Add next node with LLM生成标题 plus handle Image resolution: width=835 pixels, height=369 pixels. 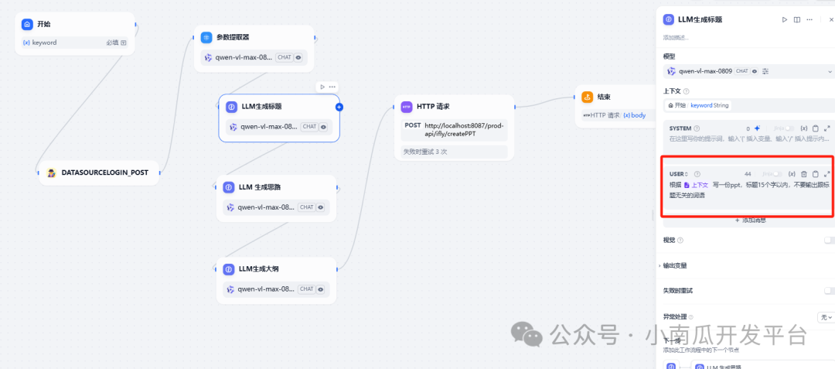pyautogui.click(x=339, y=107)
